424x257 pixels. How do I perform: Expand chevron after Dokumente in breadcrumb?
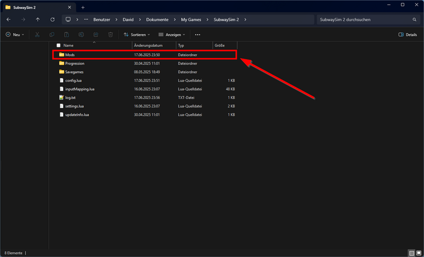point(175,20)
